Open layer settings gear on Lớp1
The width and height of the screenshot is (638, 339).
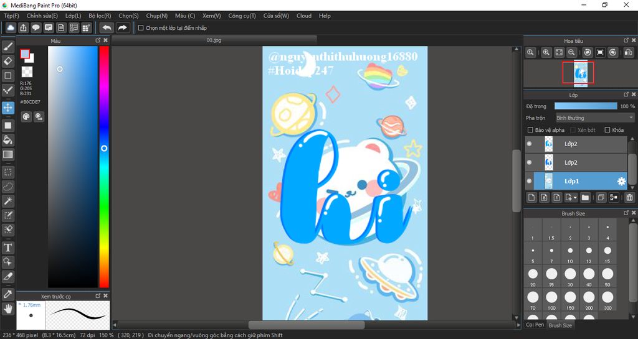click(x=621, y=182)
